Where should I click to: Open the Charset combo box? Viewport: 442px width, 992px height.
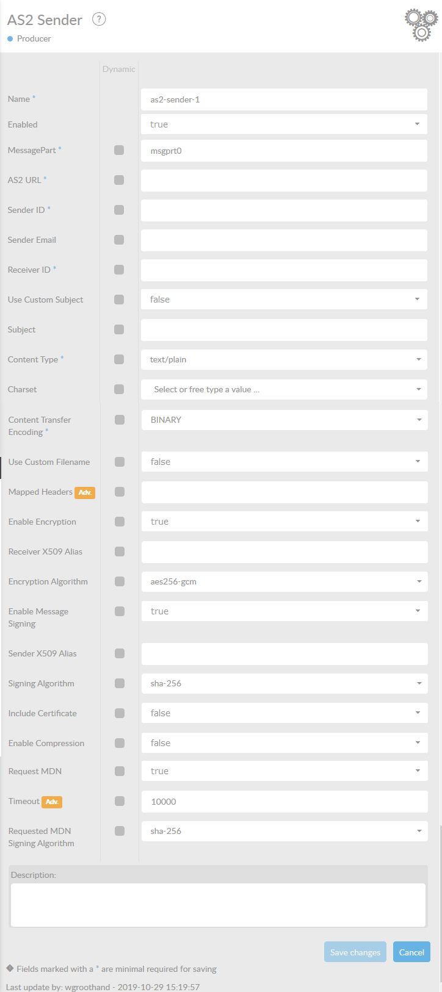284,389
